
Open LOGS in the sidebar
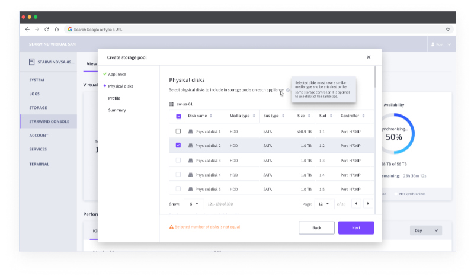point(34,94)
